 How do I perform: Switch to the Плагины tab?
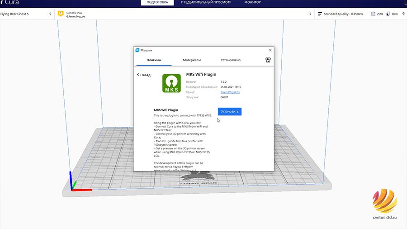[x=154, y=60]
